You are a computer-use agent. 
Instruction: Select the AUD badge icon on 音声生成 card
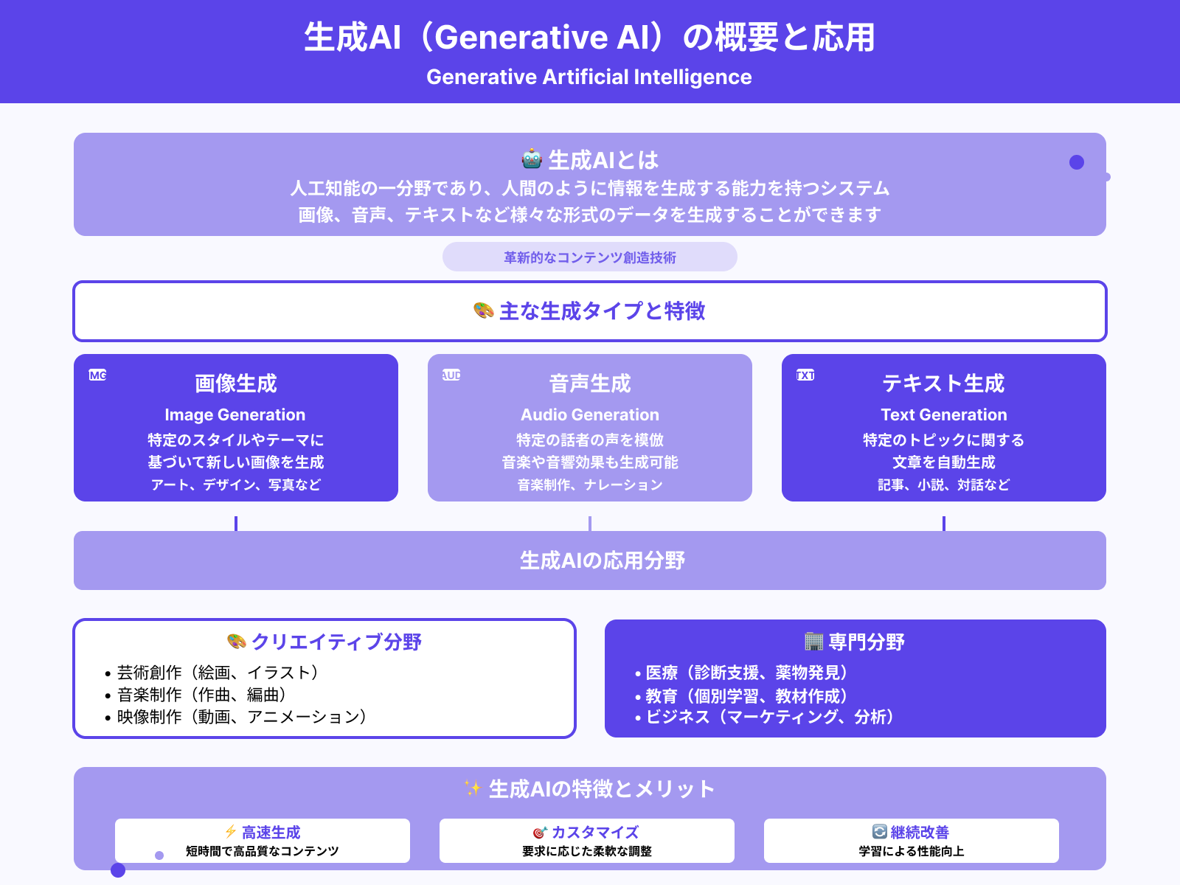pos(451,375)
